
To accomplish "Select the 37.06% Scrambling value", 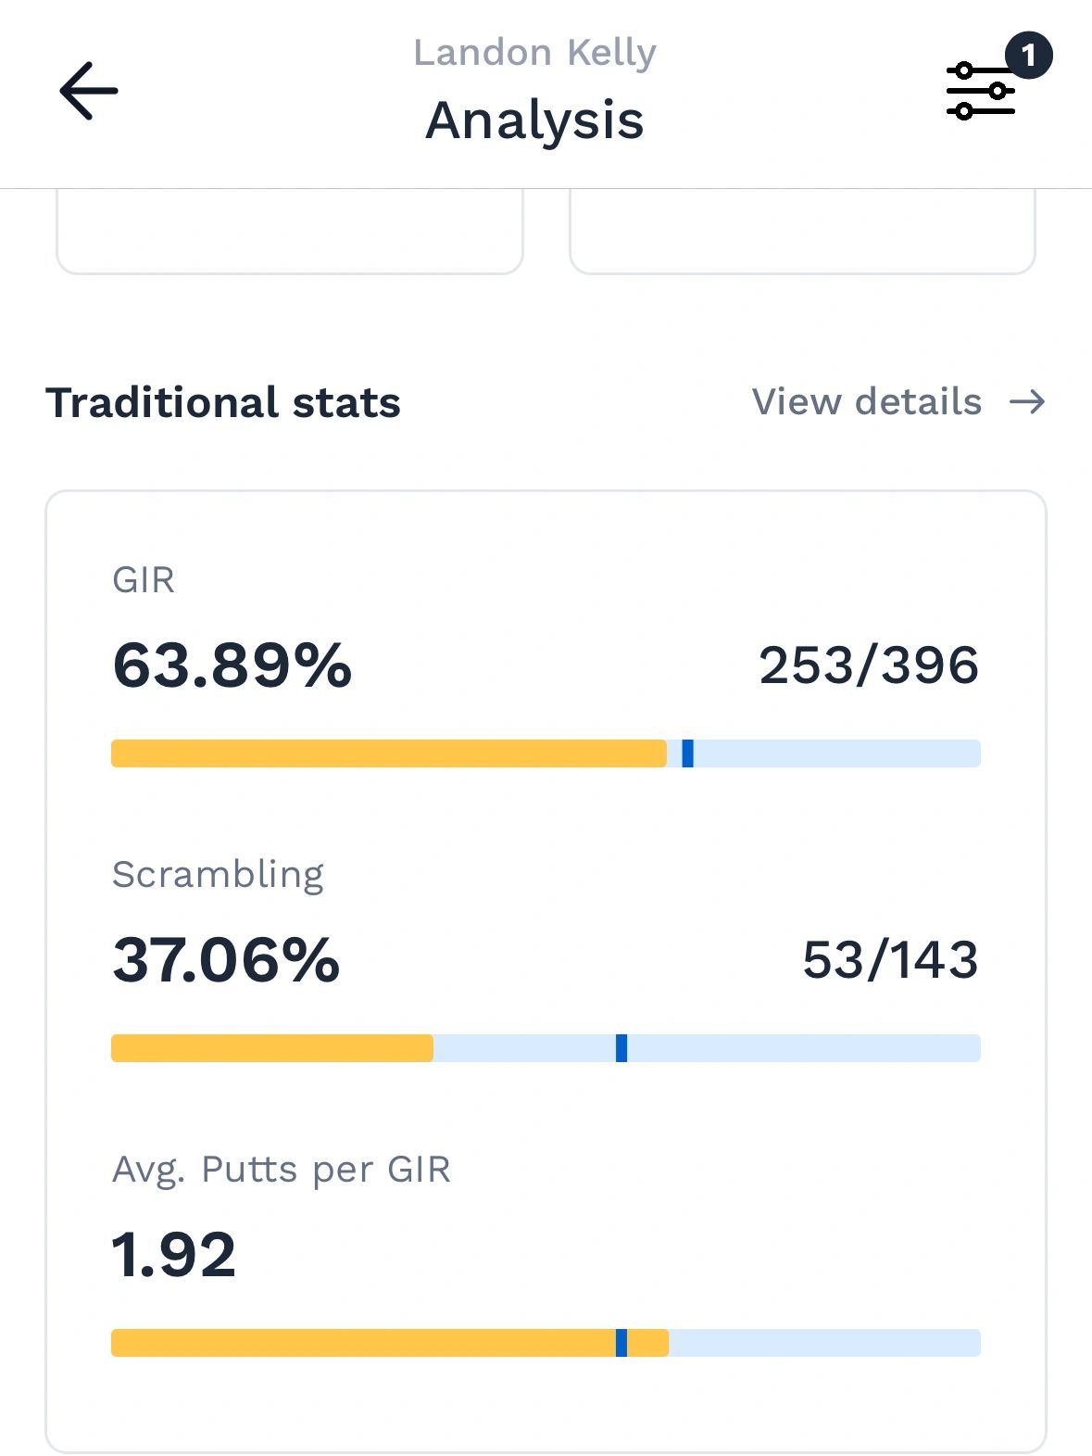I will coord(227,960).
